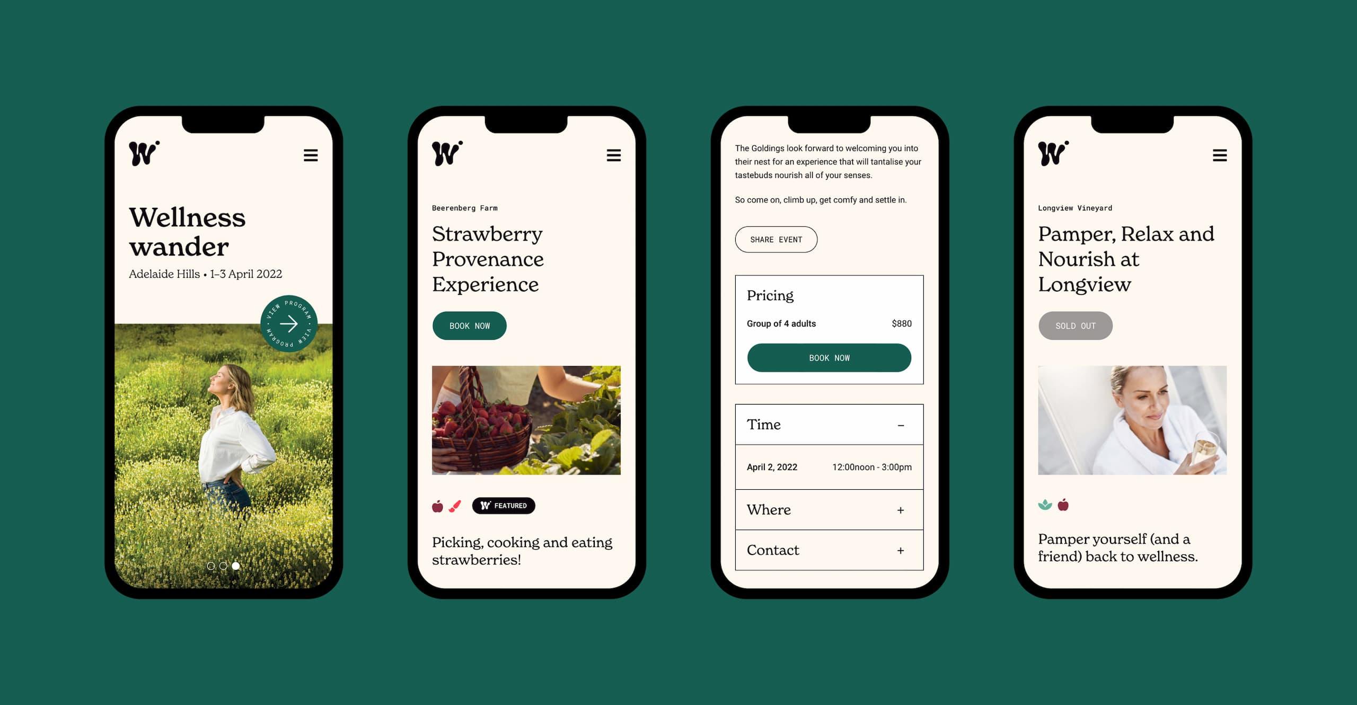Click the strawberry emoji icon on second phone

(x=435, y=505)
